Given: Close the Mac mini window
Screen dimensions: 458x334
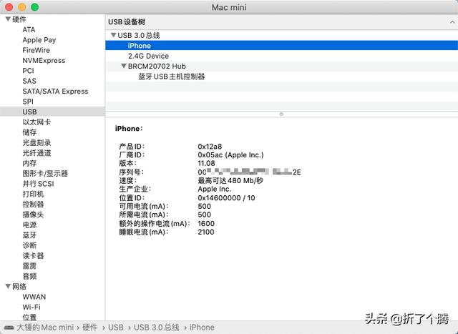Looking at the screenshot, I should click(9, 7).
